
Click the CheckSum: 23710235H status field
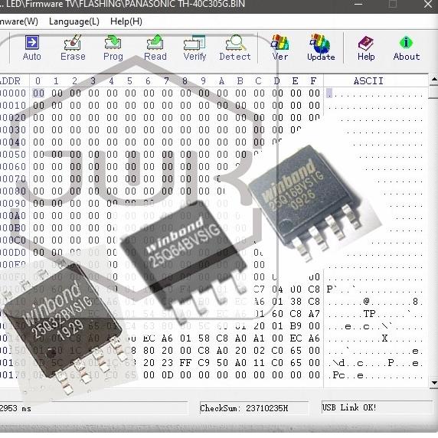(x=253, y=408)
